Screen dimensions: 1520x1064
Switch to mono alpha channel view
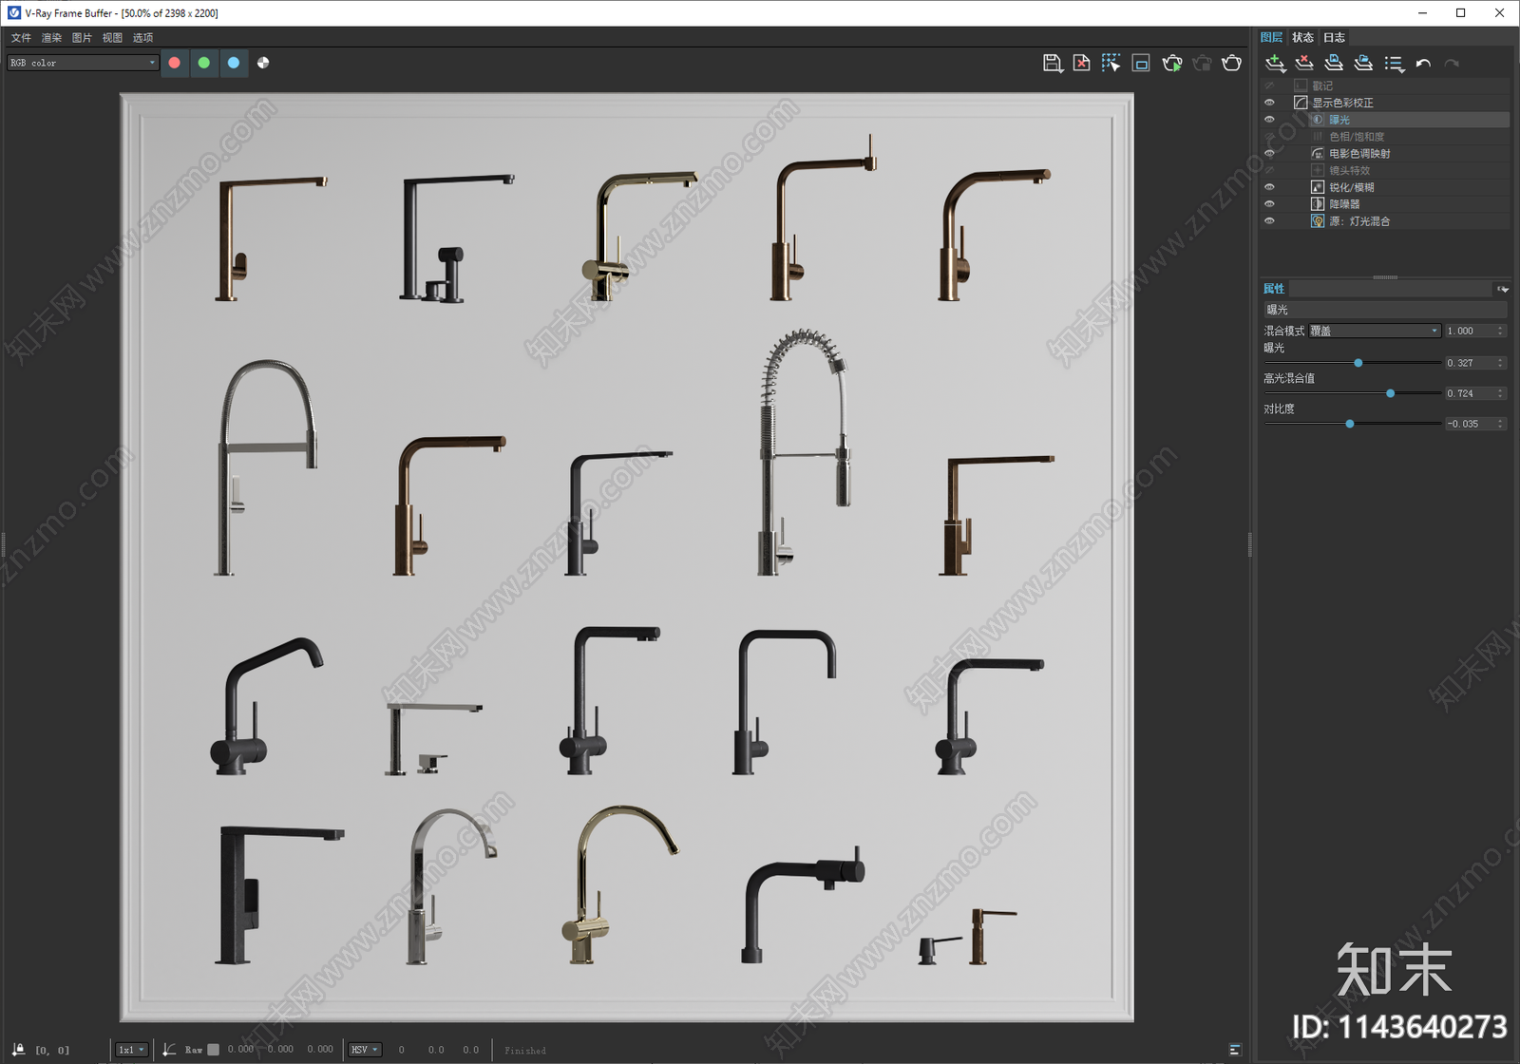(x=263, y=63)
